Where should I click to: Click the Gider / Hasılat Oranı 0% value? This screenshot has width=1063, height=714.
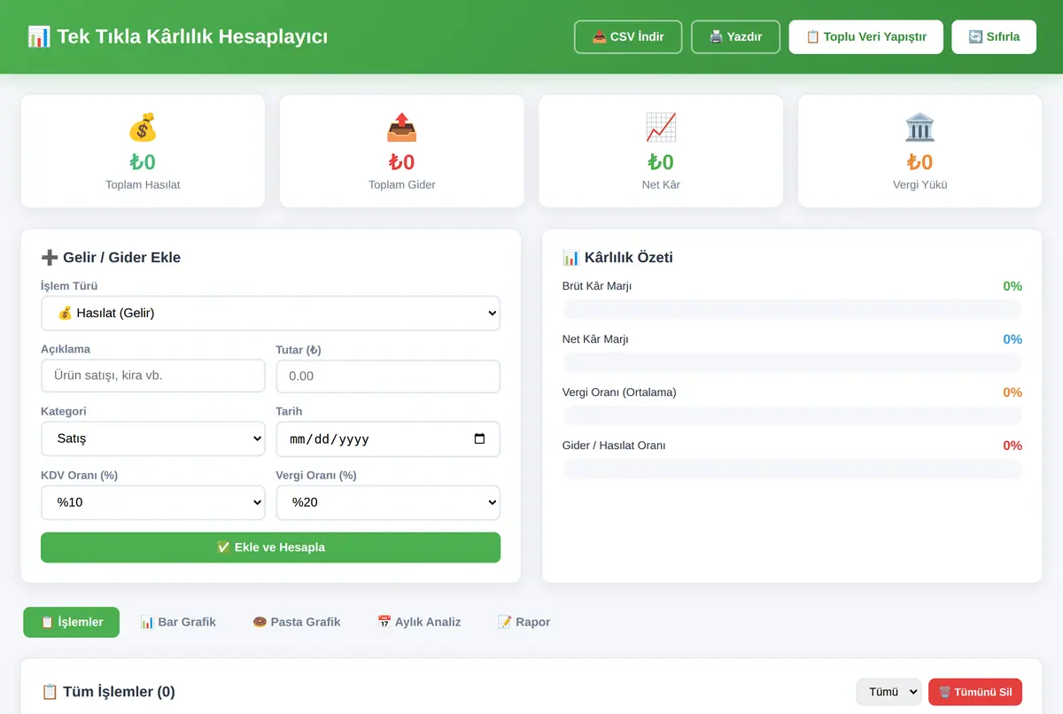1013,446
